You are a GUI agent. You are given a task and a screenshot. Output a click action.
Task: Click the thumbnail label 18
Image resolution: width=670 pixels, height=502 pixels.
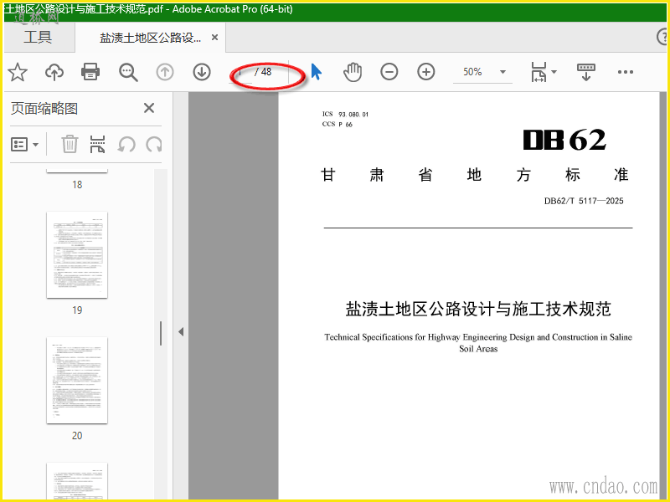tap(77, 184)
